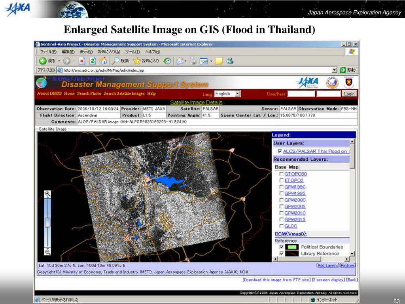This screenshot has height=304, width=405.
Task: Go to Search Satellite Images page
Action: click(x=124, y=93)
